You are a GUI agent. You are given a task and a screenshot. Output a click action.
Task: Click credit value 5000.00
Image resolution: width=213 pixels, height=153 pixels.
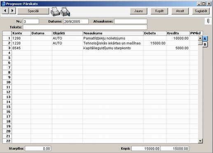click(x=178, y=48)
